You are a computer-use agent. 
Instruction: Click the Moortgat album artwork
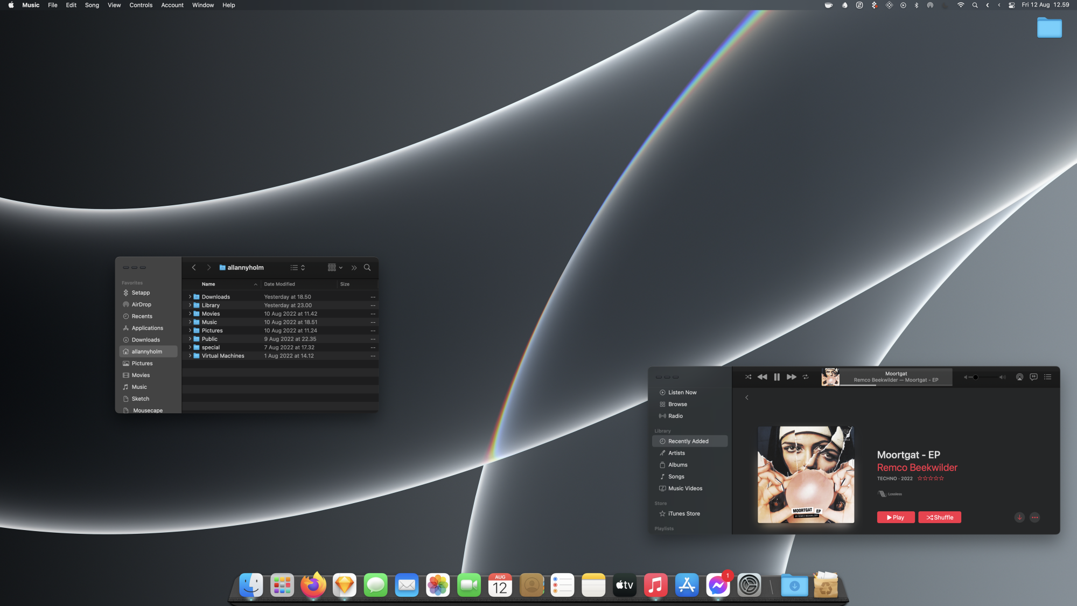tap(806, 475)
